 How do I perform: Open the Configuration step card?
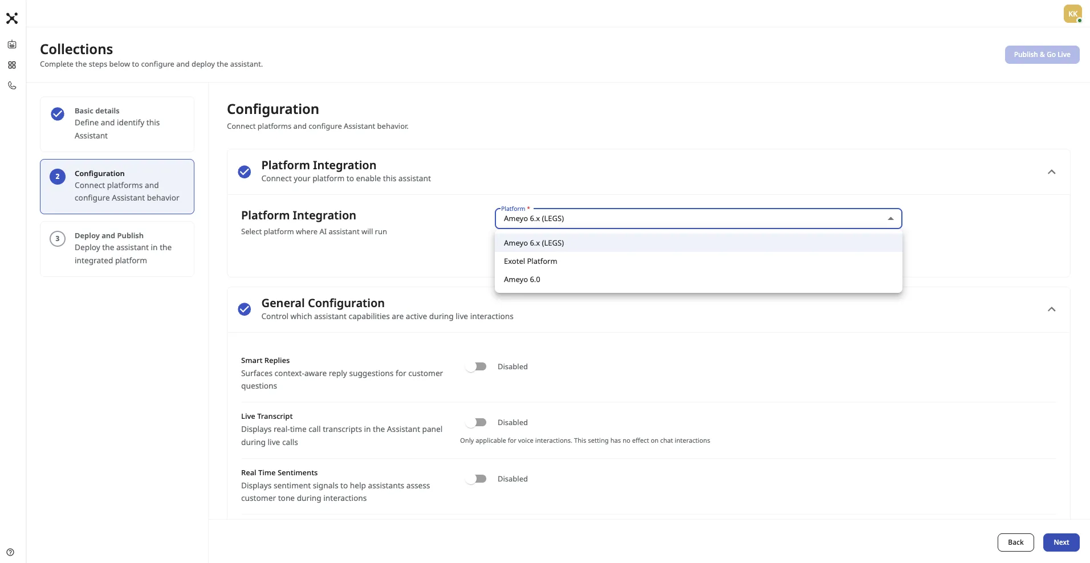[117, 186]
